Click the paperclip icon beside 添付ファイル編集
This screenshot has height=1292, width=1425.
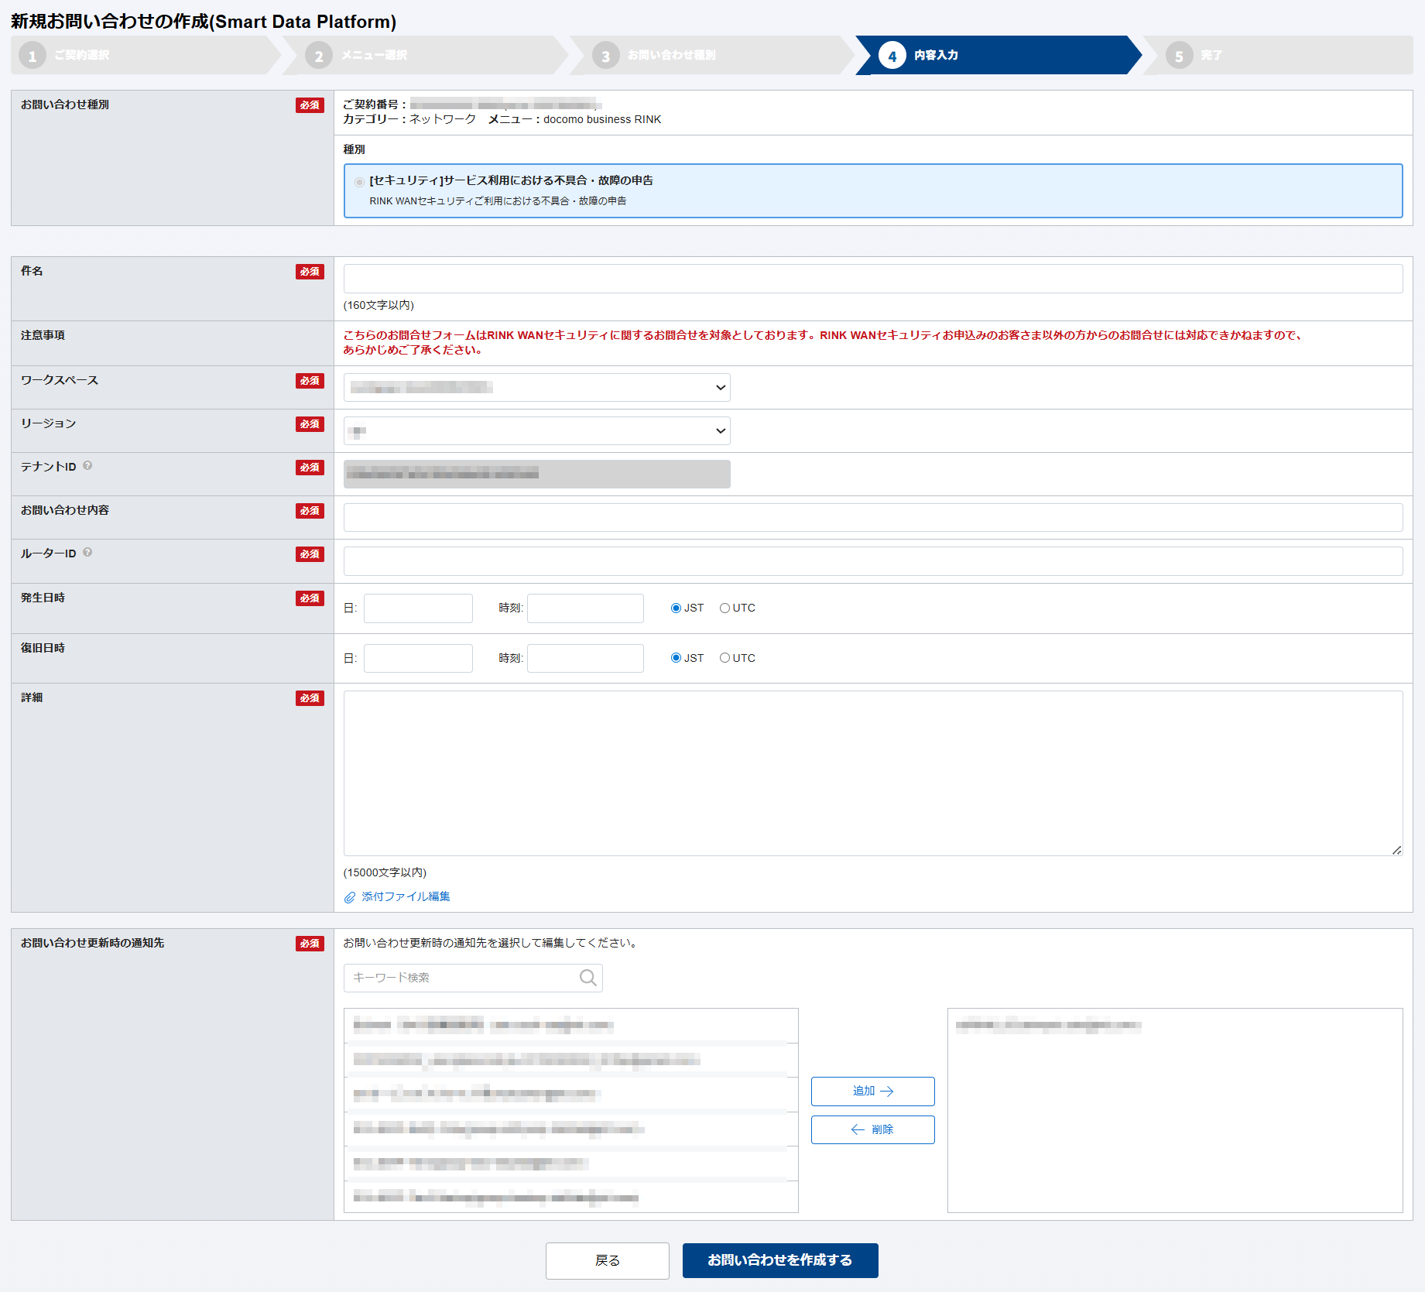click(x=350, y=897)
